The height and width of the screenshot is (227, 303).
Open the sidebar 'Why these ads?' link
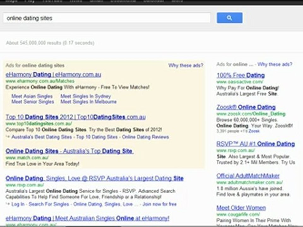(x=275, y=64)
